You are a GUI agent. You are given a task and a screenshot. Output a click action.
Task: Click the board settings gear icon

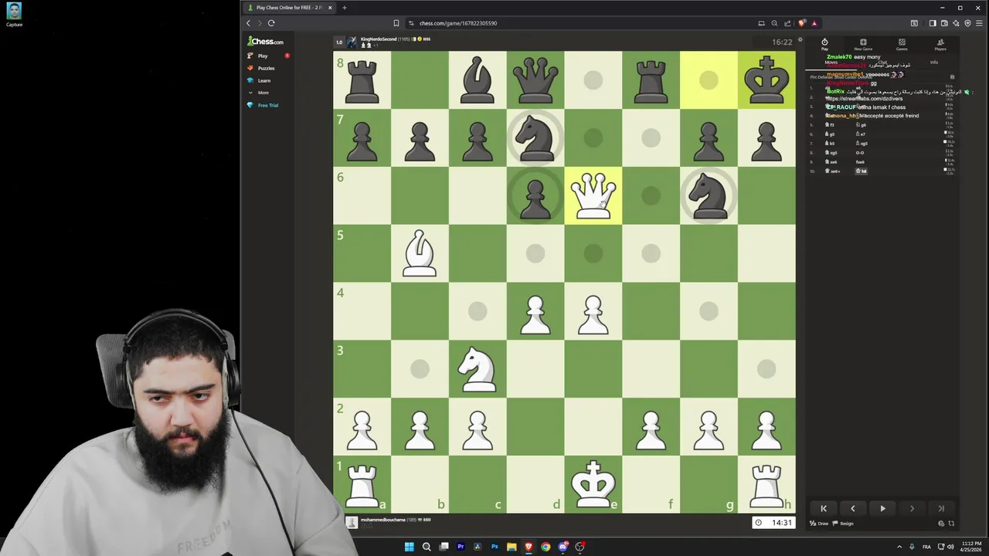pos(800,39)
